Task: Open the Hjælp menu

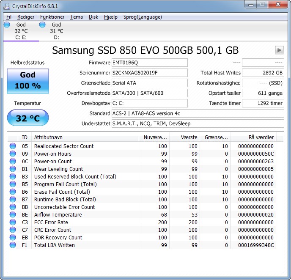Action: (111, 17)
